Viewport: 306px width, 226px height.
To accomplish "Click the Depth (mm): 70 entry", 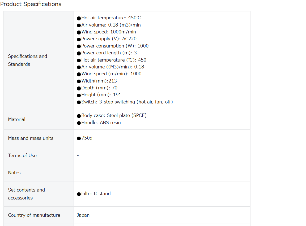I will pyautogui.click(x=97, y=88).
